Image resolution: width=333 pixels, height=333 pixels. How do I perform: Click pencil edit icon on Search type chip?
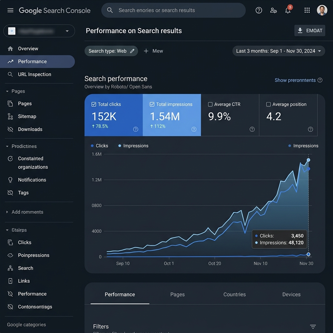132,51
